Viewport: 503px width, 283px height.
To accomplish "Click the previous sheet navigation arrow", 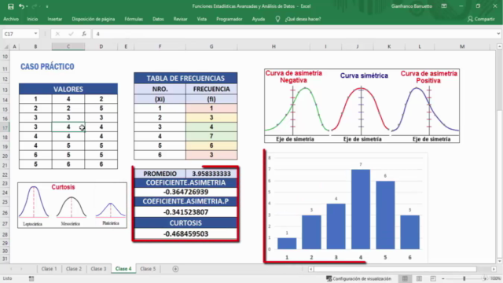I will [11, 269].
